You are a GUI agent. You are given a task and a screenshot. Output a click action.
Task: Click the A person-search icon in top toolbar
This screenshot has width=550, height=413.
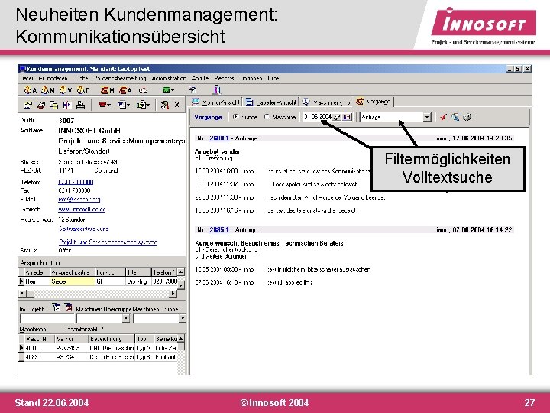click(30, 90)
